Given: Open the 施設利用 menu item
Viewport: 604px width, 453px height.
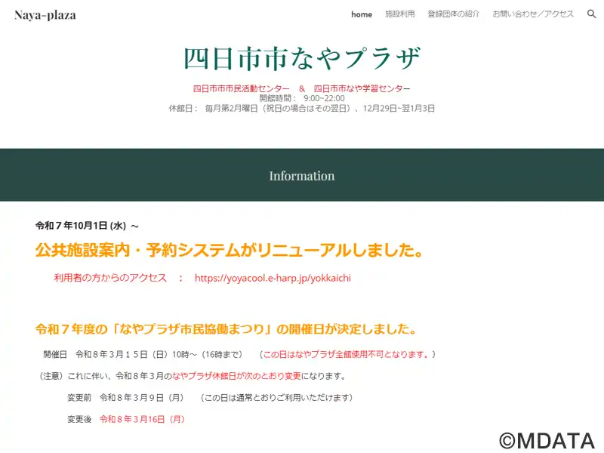Looking at the screenshot, I should pos(399,14).
